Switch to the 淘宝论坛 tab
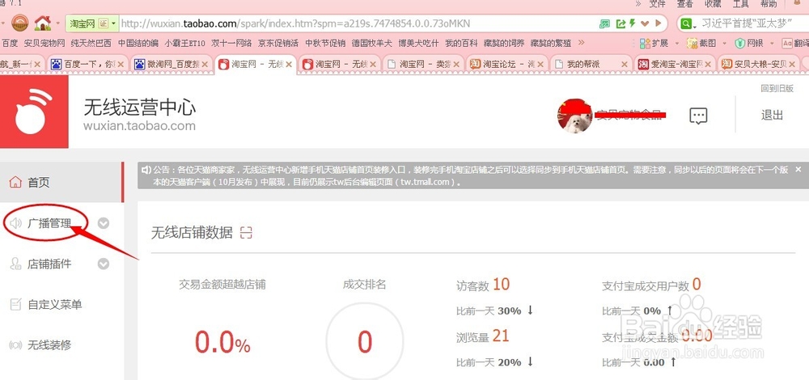Image resolution: width=809 pixels, height=380 pixels. (506, 65)
